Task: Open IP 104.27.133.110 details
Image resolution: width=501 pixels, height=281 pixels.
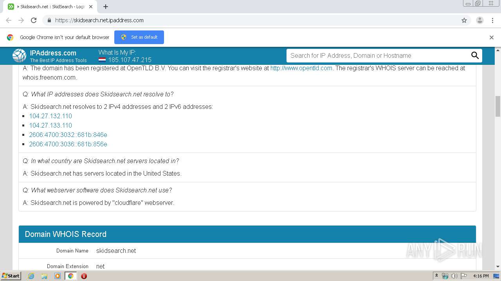Action: point(50,125)
